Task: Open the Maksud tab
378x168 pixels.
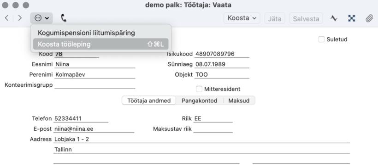Action: [239, 101]
